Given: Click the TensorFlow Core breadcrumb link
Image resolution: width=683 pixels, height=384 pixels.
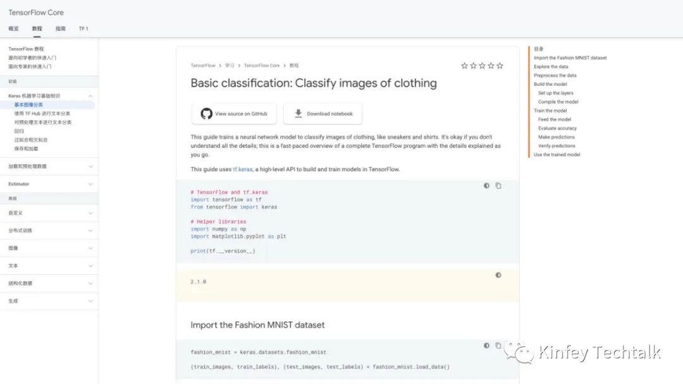Looking at the screenshot, I should [262, 66].
